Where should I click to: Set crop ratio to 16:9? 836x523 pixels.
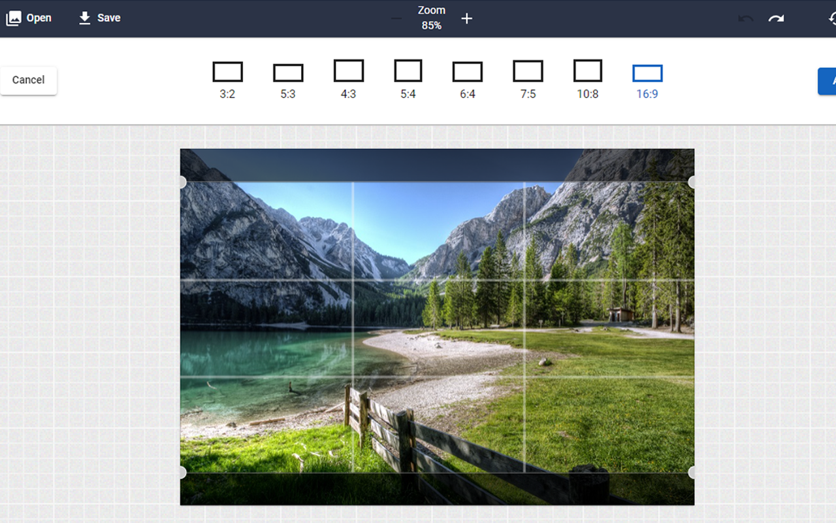click(x=647, y=81)
